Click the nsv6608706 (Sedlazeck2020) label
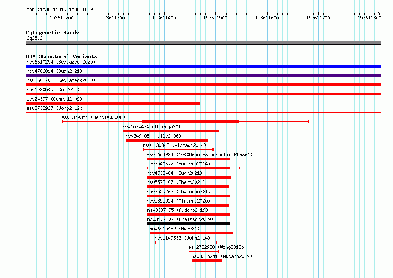Screen dimensions: 393x278 61,80
